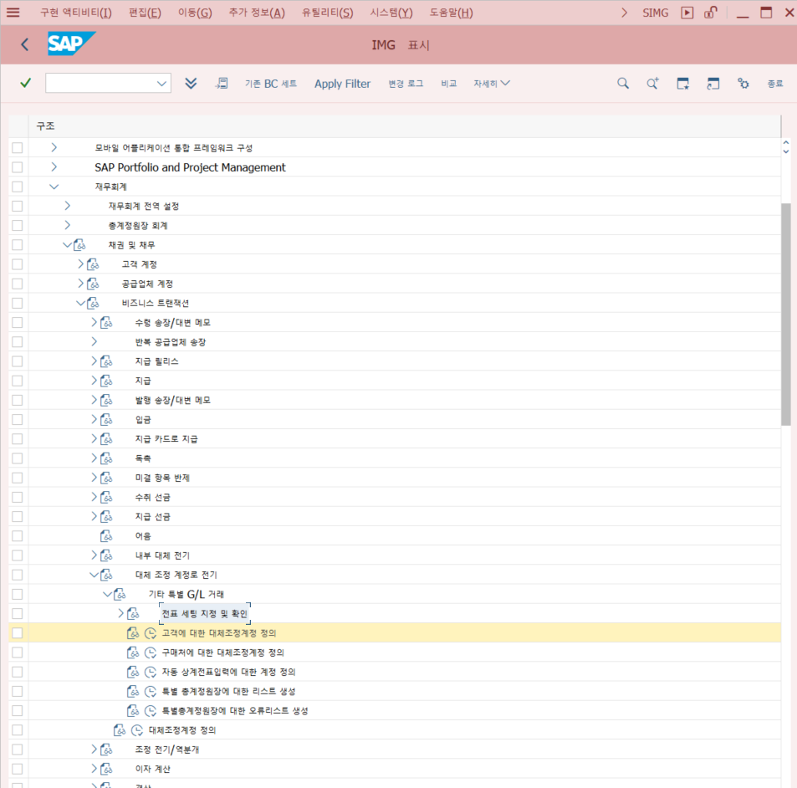Screen dimensions: 797x788
Task: Expand the 총계정원장 회계 node
Action: pyautogui.click(x=67, y=225)
